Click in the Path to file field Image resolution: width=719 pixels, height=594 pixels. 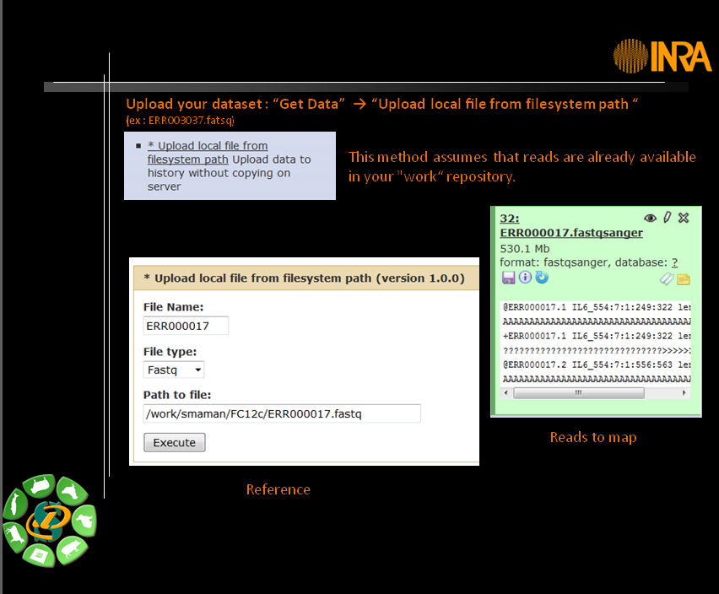(x=282, y=413)
